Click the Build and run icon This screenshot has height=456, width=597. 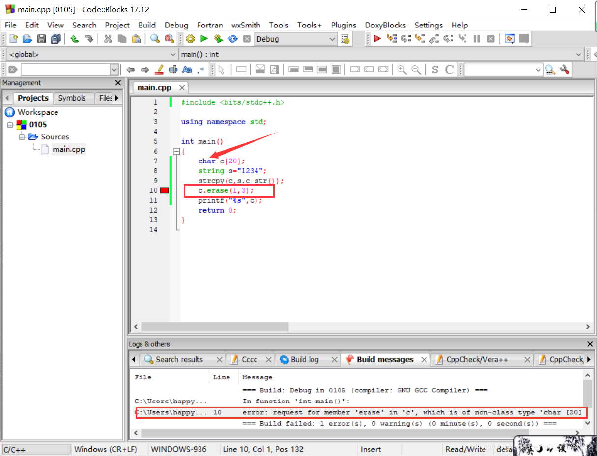coord(218,39)
